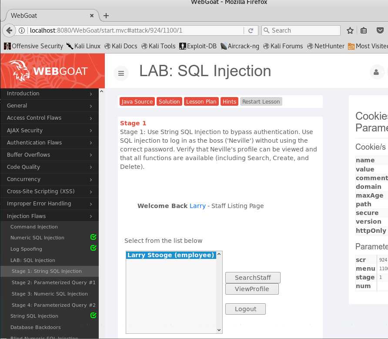The width and height of the screenshot is (388, 339).
Task: Click the staff list scrollbar down arrow
Action: pyautogui.click(x=219, y=330)
